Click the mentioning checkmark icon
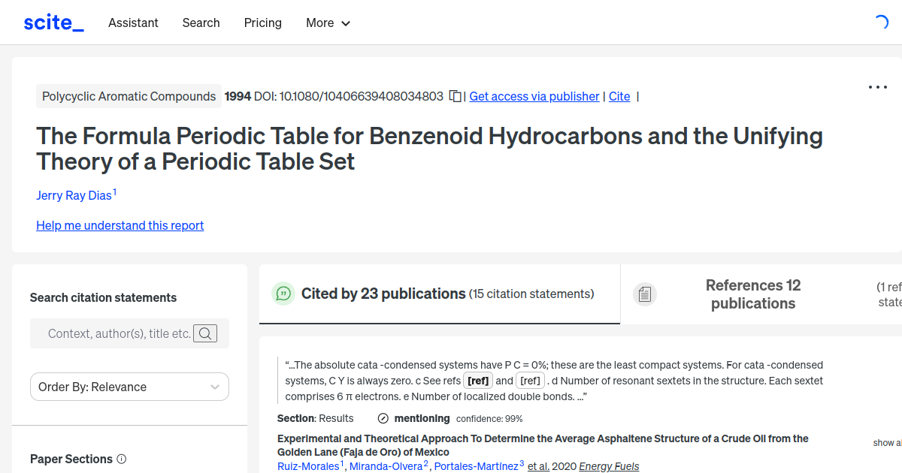This screenshot has width=902, height=473. coord(383,418)
